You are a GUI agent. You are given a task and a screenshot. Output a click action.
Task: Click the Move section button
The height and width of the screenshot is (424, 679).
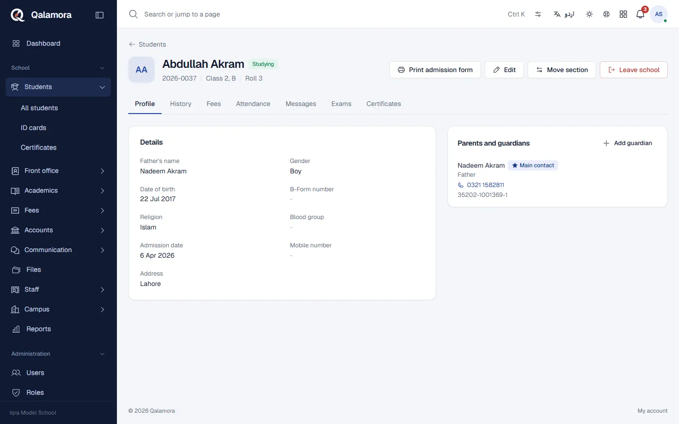(x=562, y=70)
